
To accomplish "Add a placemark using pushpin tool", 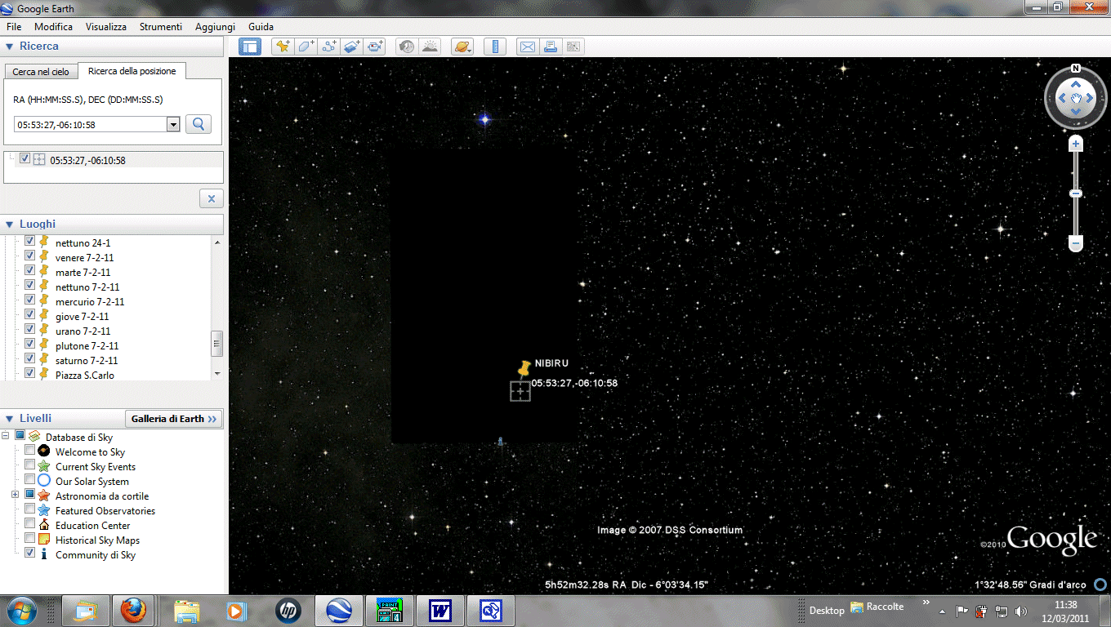I will (283, 47).
